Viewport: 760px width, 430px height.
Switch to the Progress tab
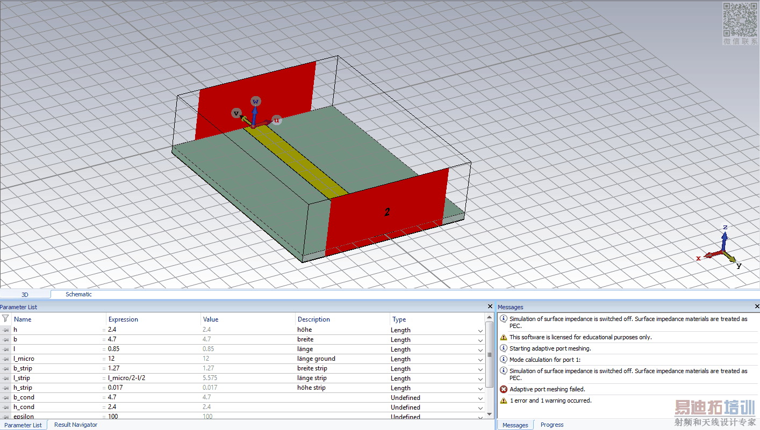coord(552,425)
